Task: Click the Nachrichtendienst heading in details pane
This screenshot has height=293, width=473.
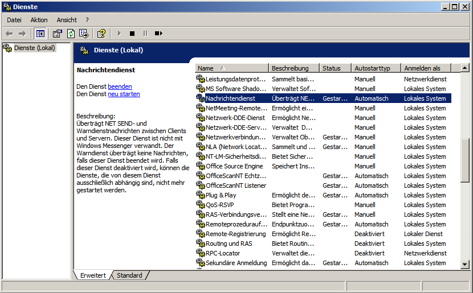Action: point(106,70)
